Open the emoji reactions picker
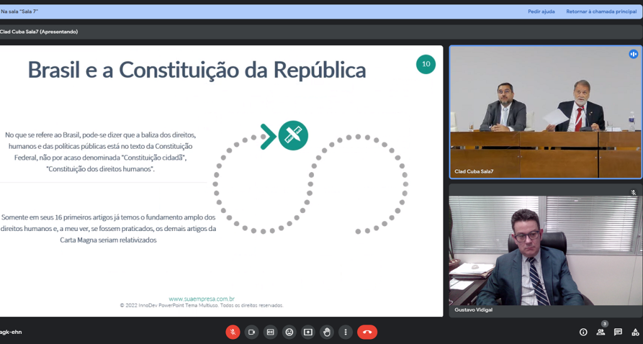Screen dimensions: 643x344 click(289, 331)
